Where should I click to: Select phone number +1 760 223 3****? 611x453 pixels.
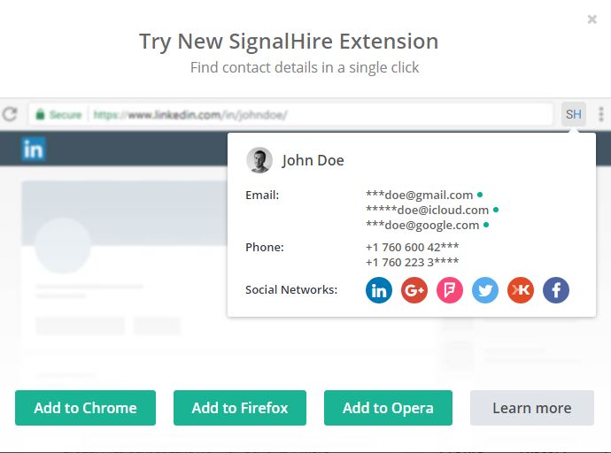(x=413, y=262)
